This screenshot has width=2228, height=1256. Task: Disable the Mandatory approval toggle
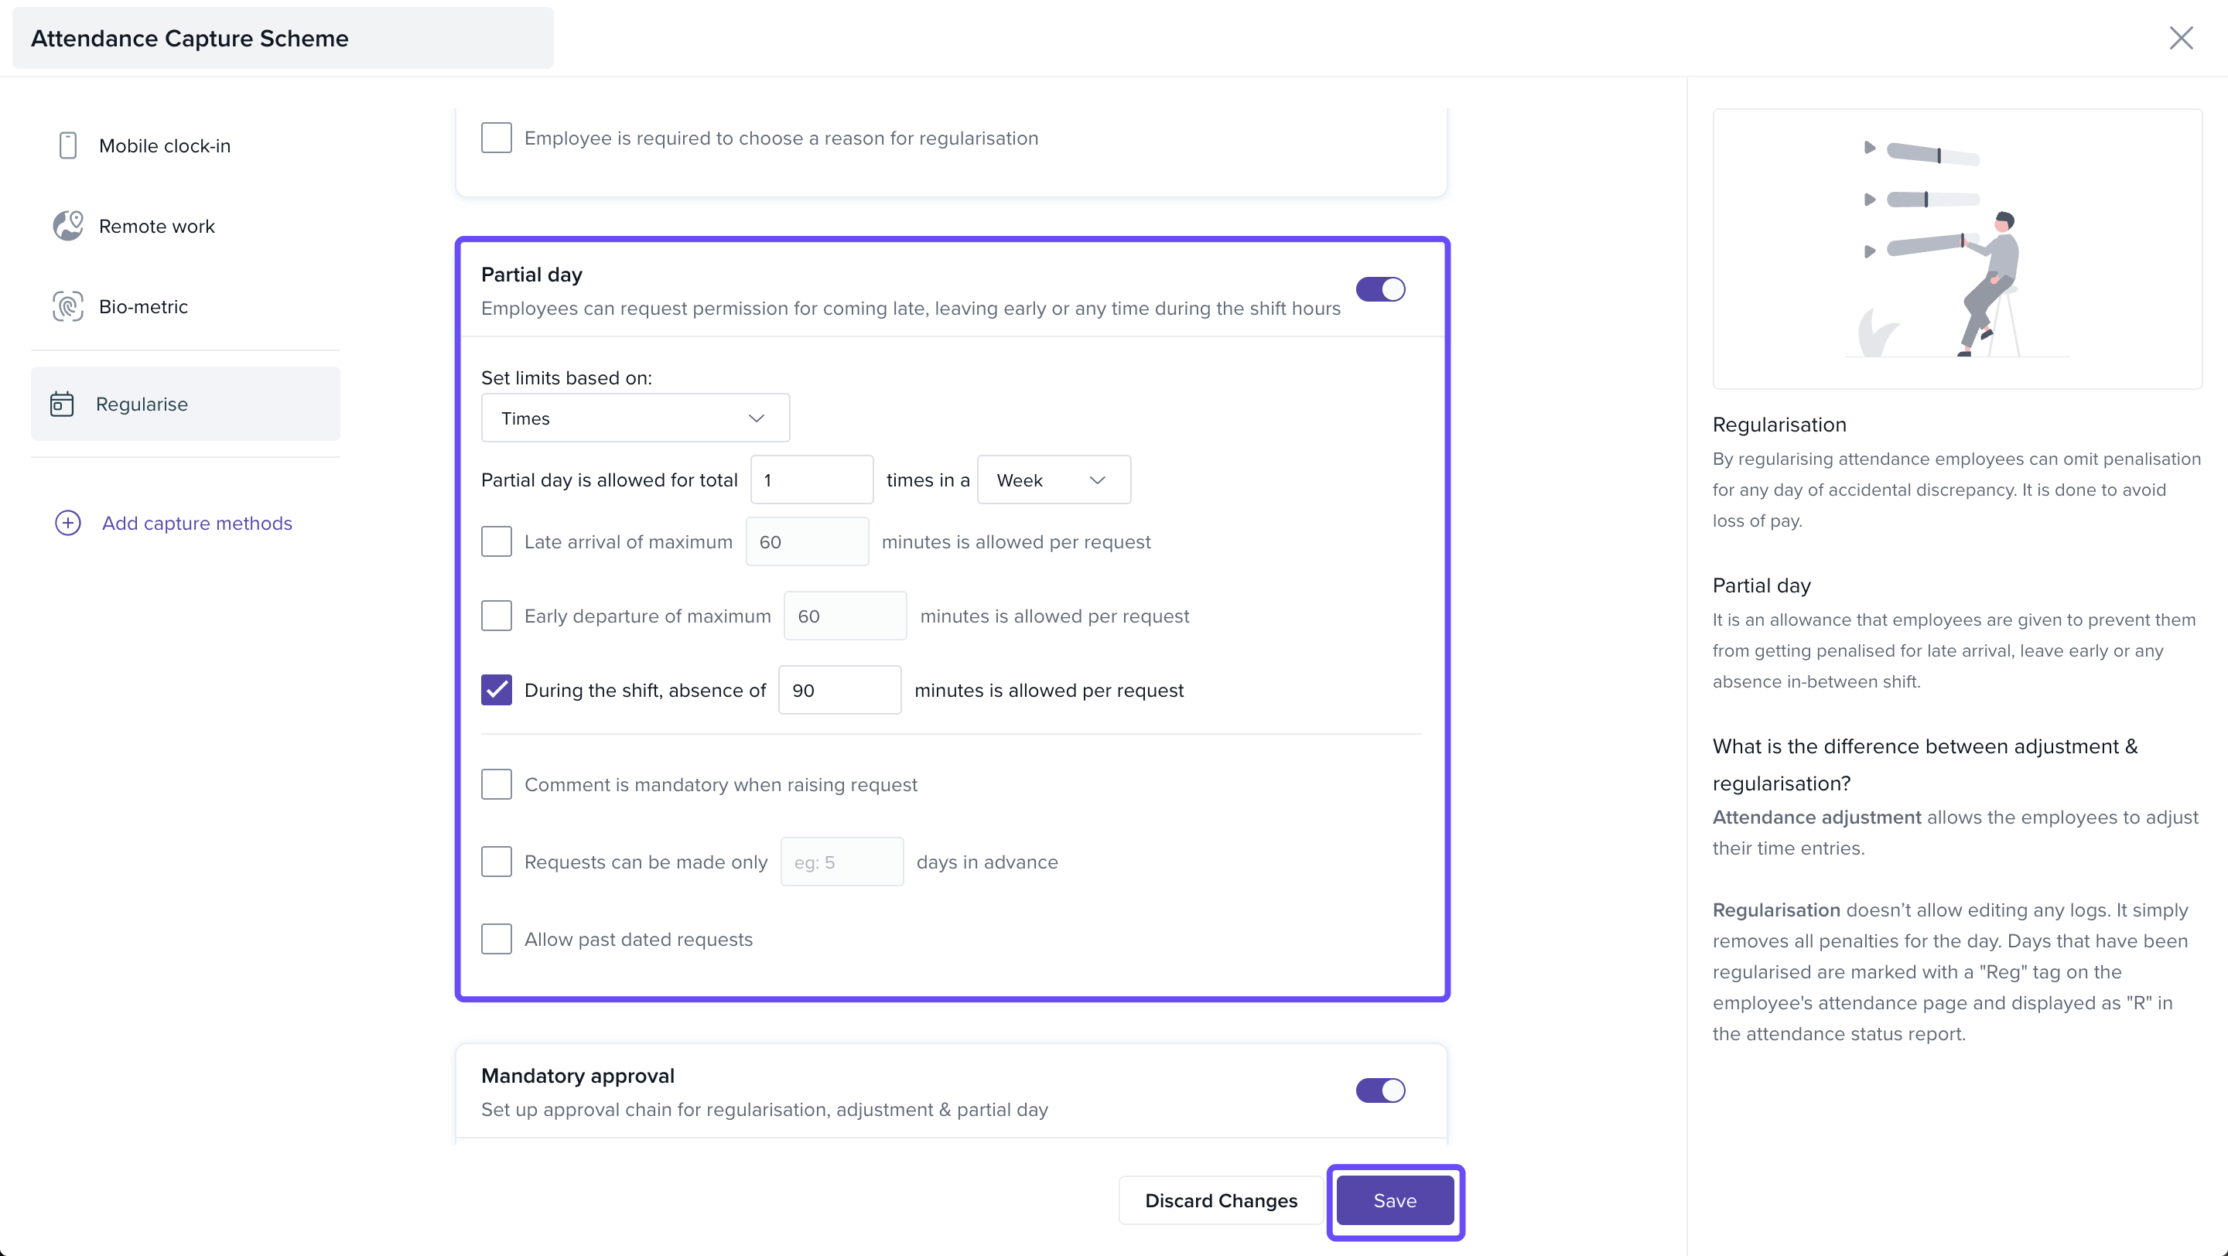1379,1090
